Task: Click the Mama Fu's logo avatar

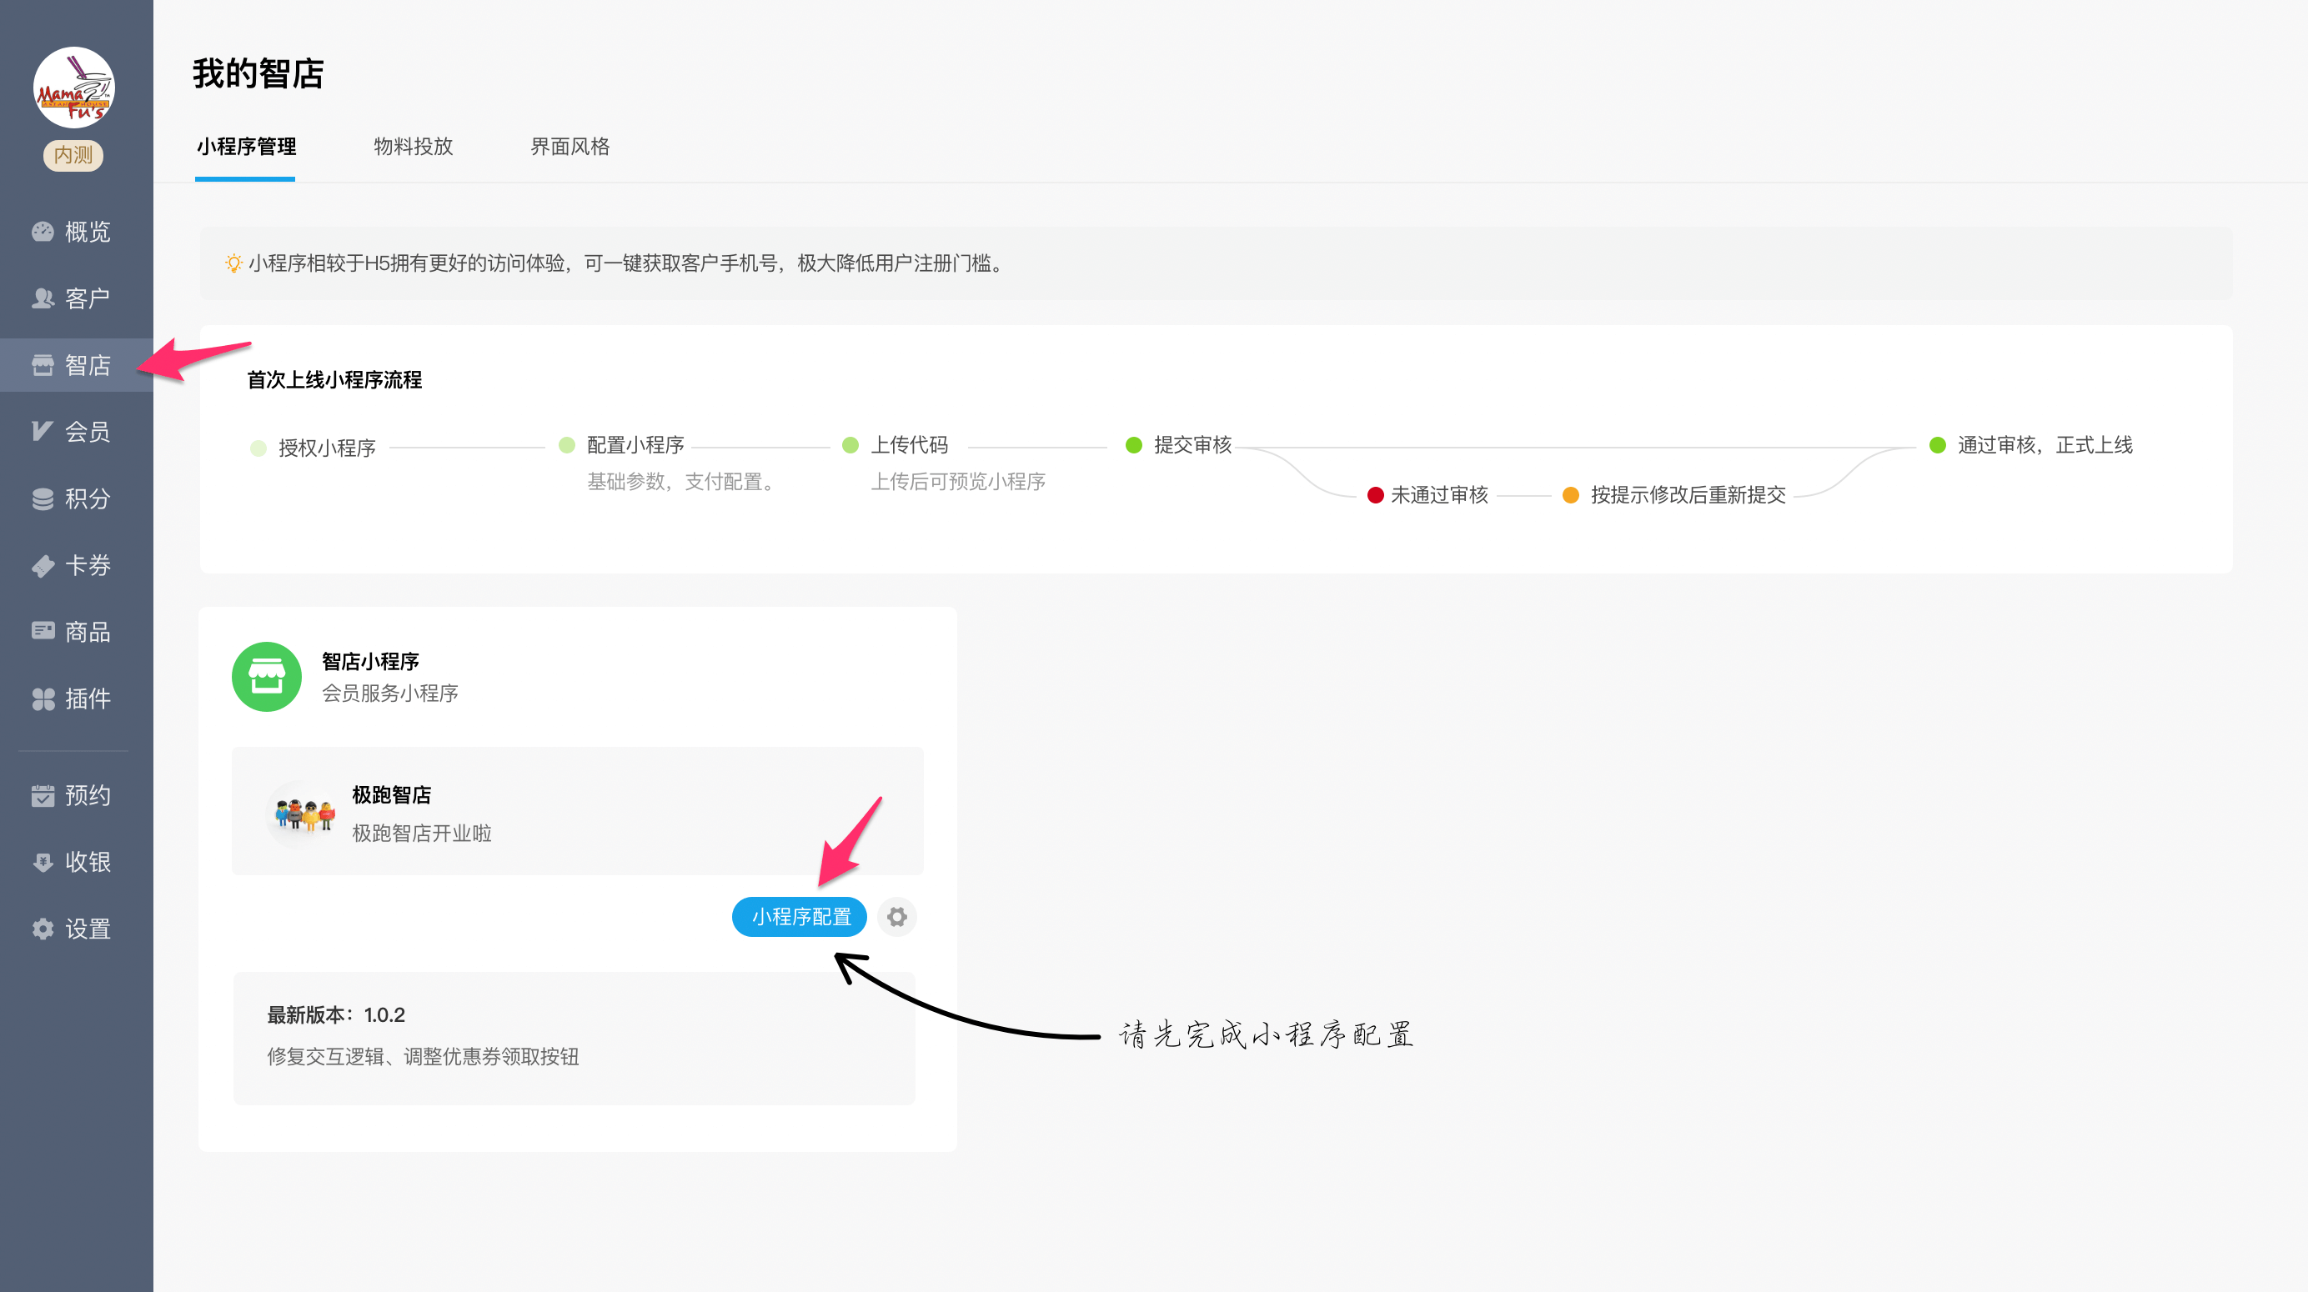Action: (74, 88)
